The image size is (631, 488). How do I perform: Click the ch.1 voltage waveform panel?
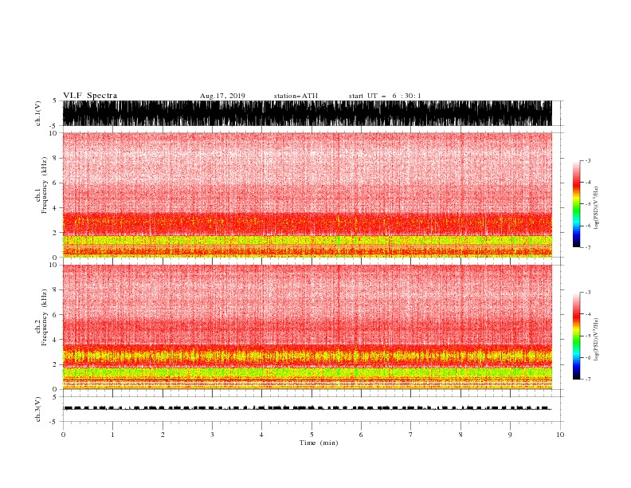pyautogui.click(x=307, y=113)
